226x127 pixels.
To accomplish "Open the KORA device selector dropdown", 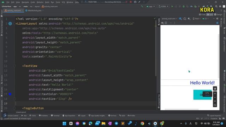I will coord(163,6).
